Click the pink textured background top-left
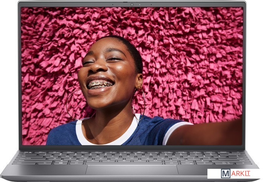264x182 pixels. tap(45, 30)
